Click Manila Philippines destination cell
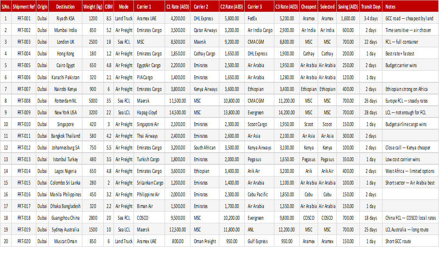439x258 pixels. [x=65, y=195]
